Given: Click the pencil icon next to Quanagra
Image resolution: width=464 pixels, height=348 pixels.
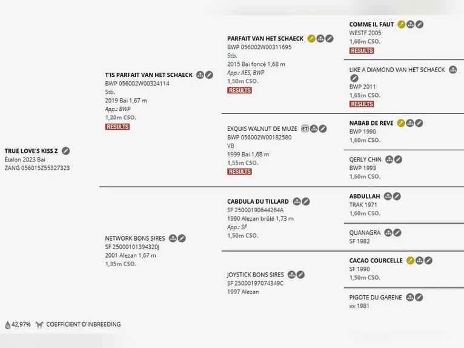Looking at the screenshot, I should pyautogui.click(x=397, y=232).
